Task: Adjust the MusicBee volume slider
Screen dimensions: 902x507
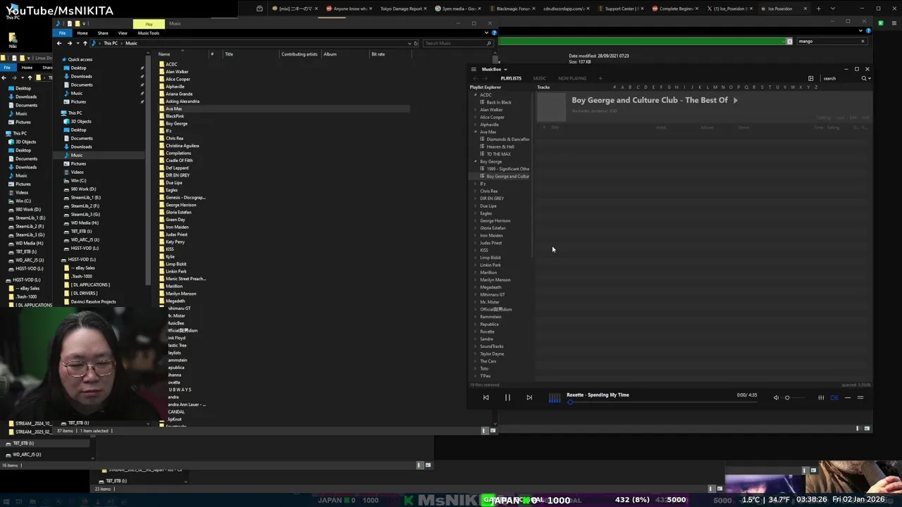Action: click(x=793, y=397)
